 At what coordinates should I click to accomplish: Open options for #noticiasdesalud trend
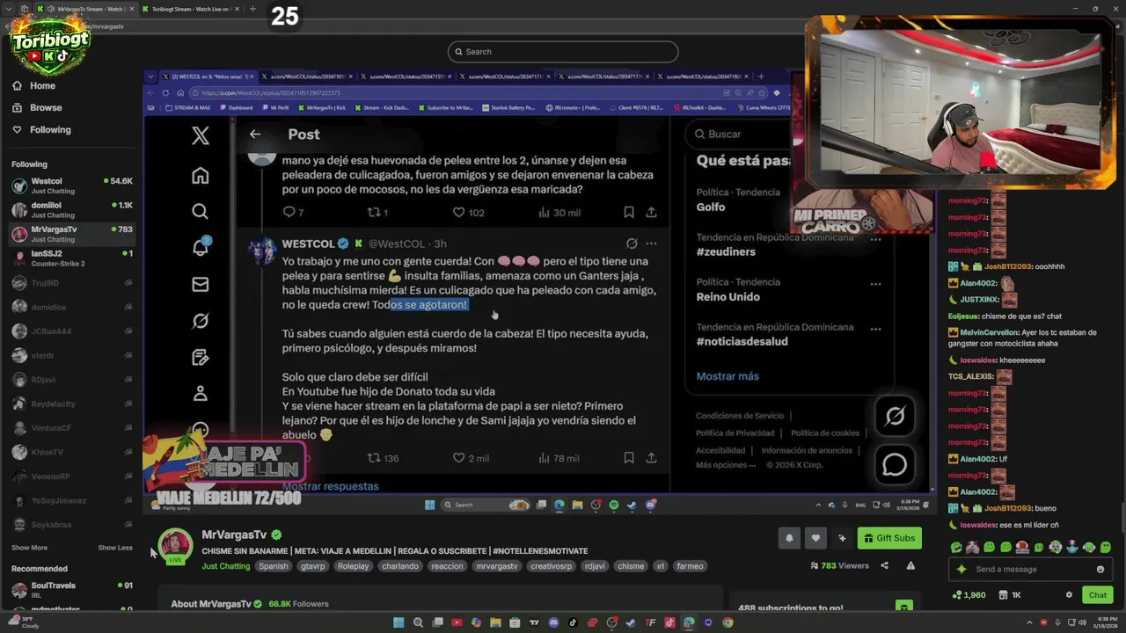[x=875, y=329]
